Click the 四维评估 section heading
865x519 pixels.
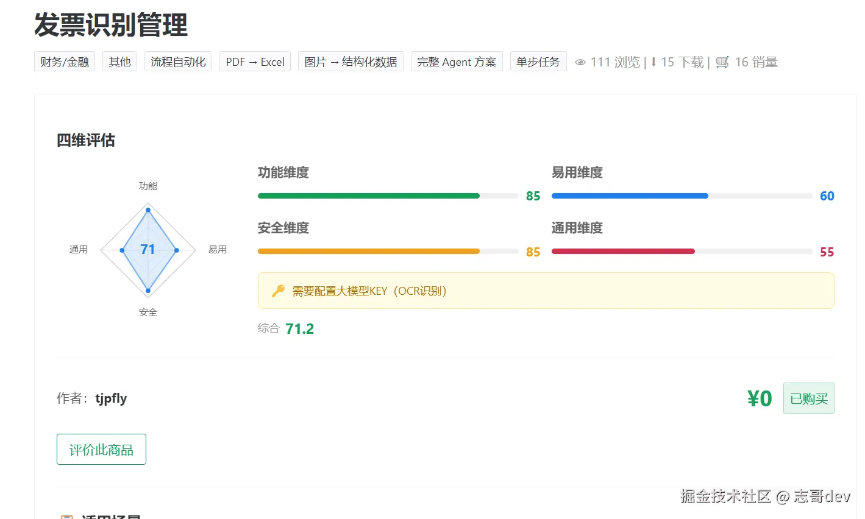pyautogui.click(x=86, y=140)
